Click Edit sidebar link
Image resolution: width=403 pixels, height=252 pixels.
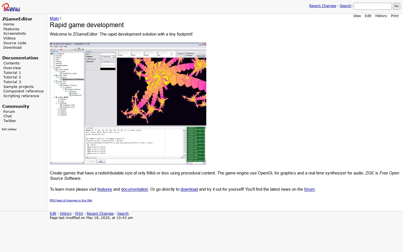[9, 129]
